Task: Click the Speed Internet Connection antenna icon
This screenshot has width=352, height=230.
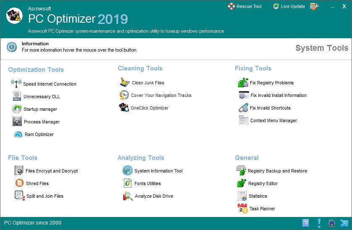Action: click(16, 83)
